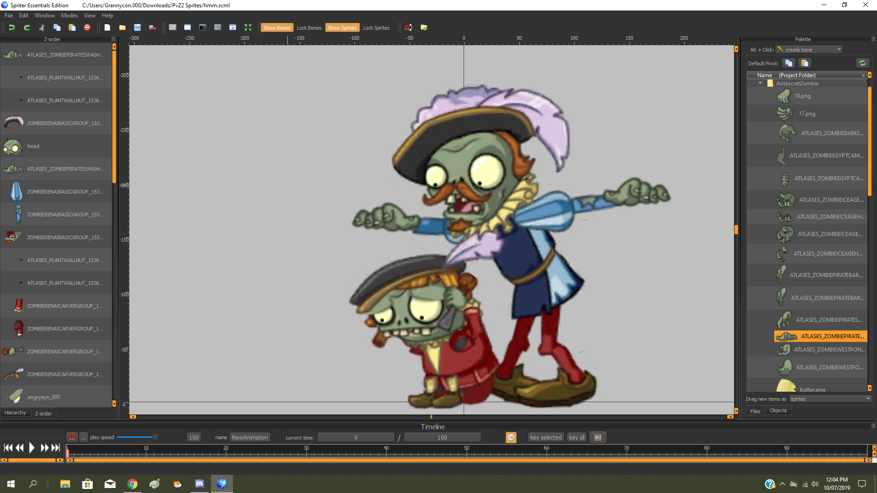This screenshot has height=493, width=877.
Task: Click the animation length field showing 100
Action: tap(442, 437)
